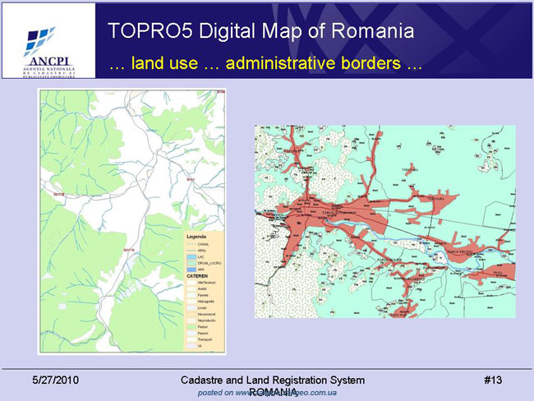Click the DRUM_LUCRU legend swatch
534x401 pixels.
[191, 263]
